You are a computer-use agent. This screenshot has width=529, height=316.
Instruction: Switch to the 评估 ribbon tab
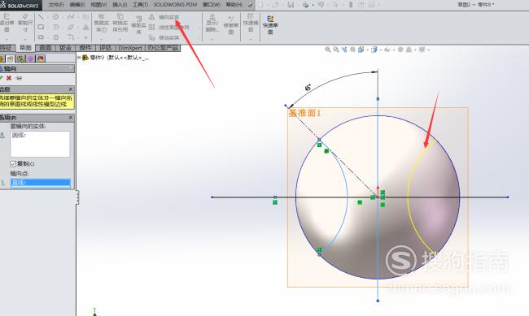[x=105, y=48]
